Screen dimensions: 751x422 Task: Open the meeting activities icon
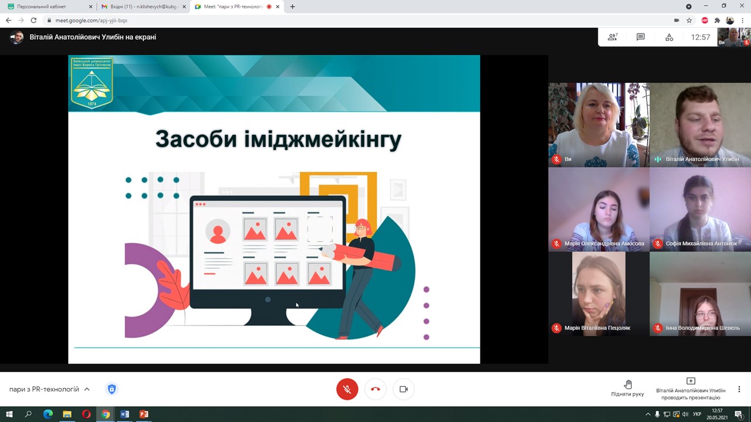click(x=669, y=37)
